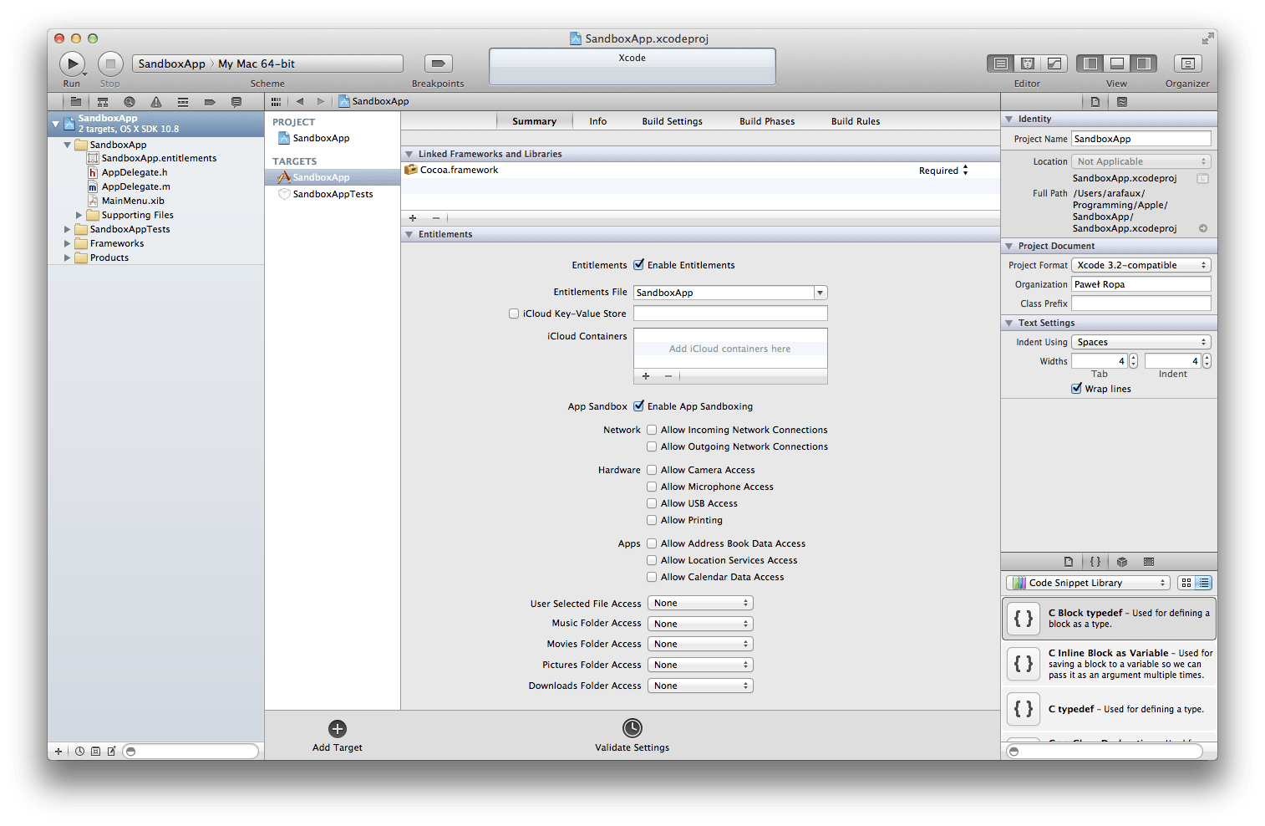Open the related files grid menu
Screen dimensions: 1265x826
tap(276, 101)
